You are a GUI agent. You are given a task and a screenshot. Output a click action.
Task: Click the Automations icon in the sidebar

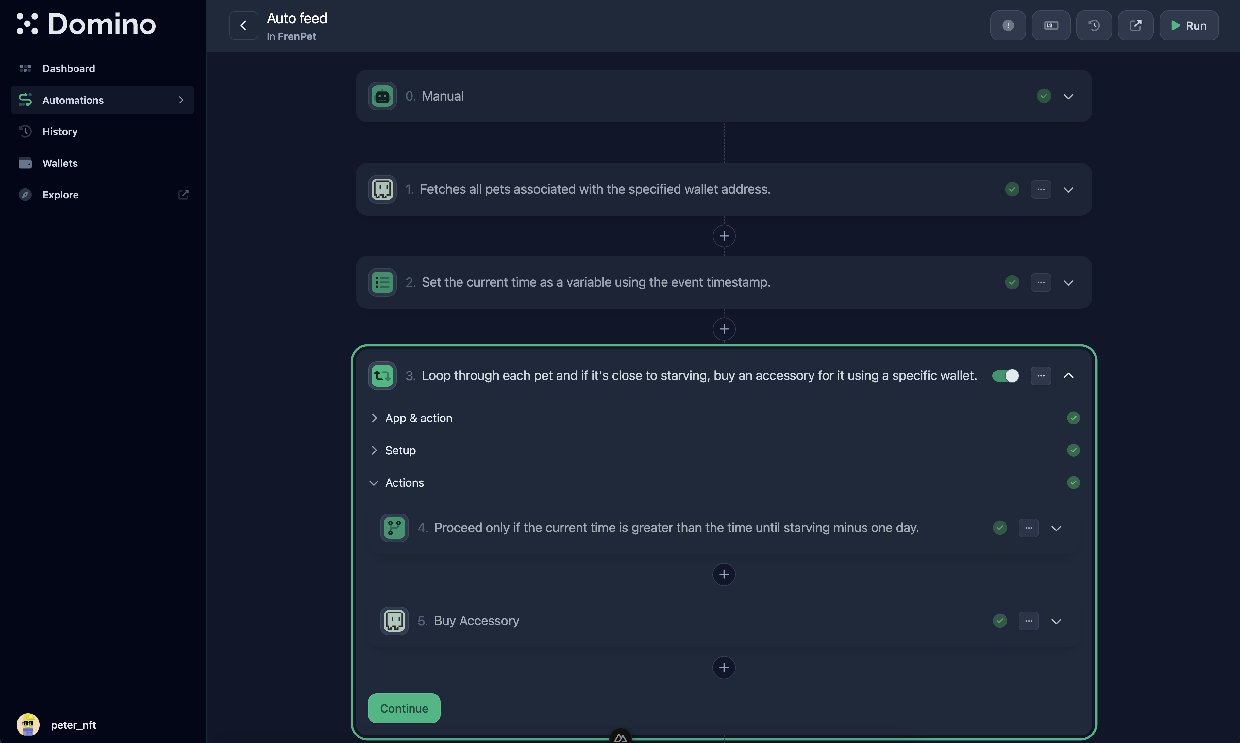coord(25,100)
